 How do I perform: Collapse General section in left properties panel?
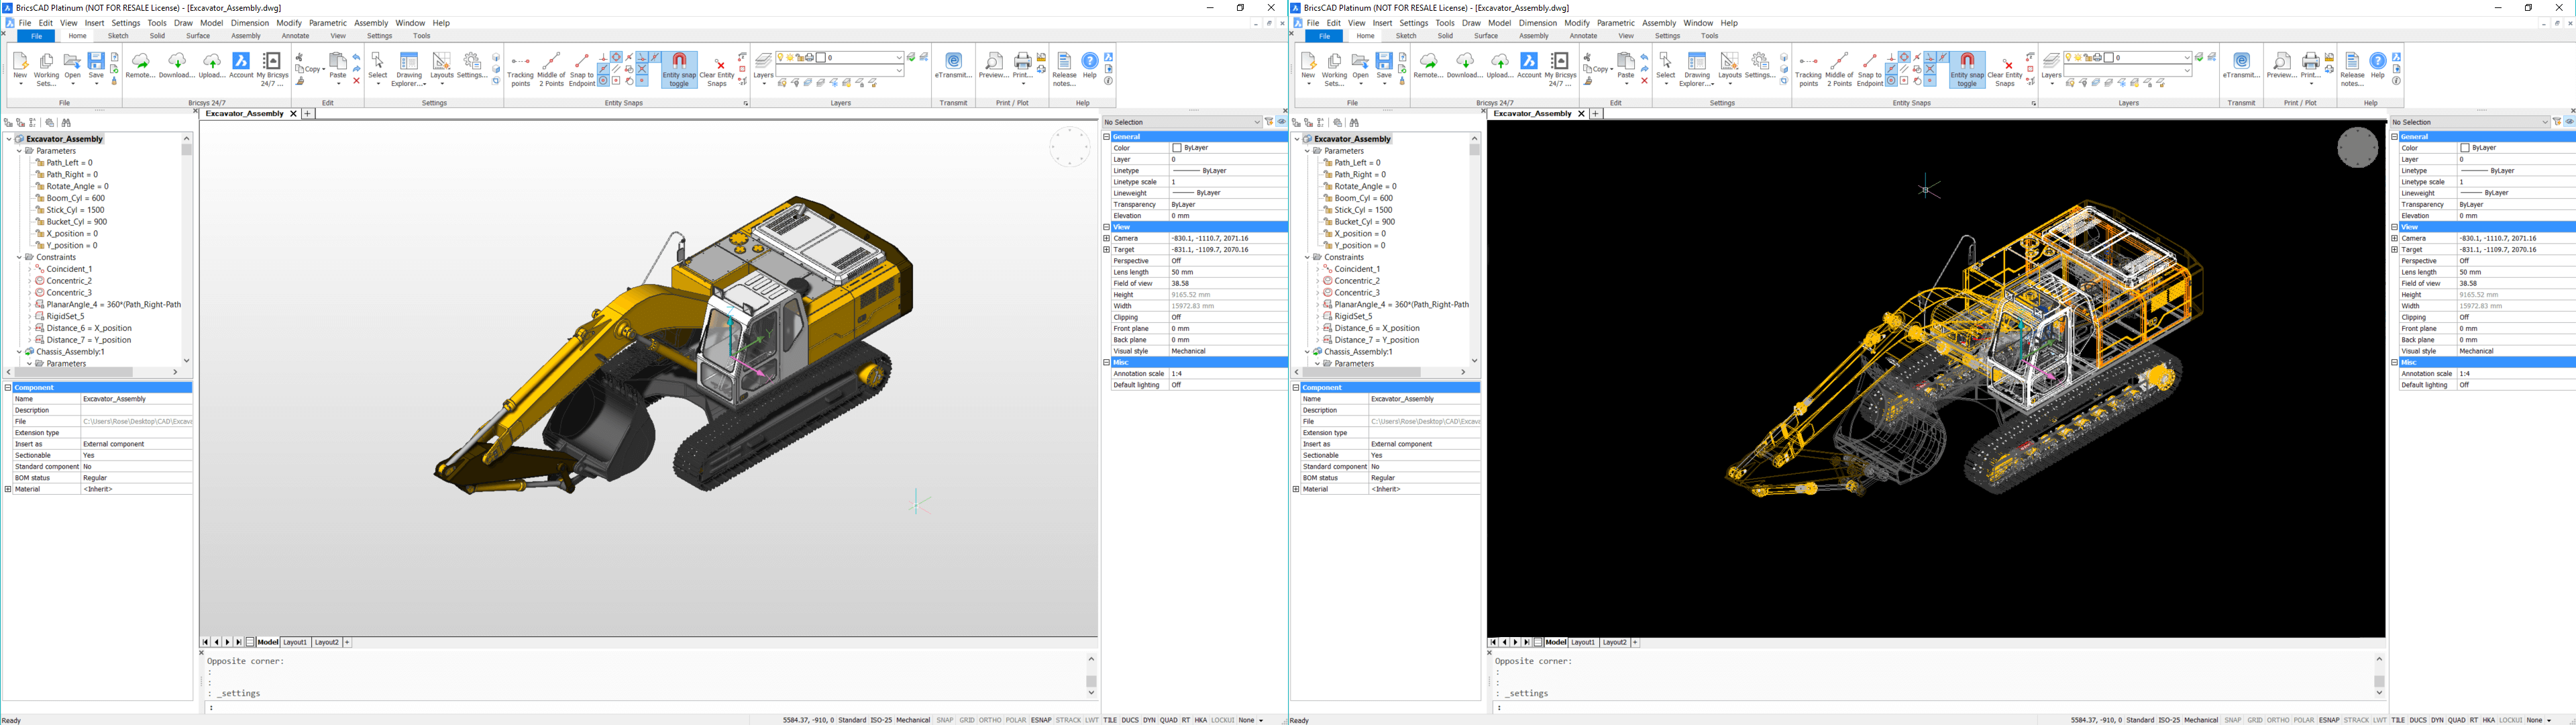click(1107, 136)
